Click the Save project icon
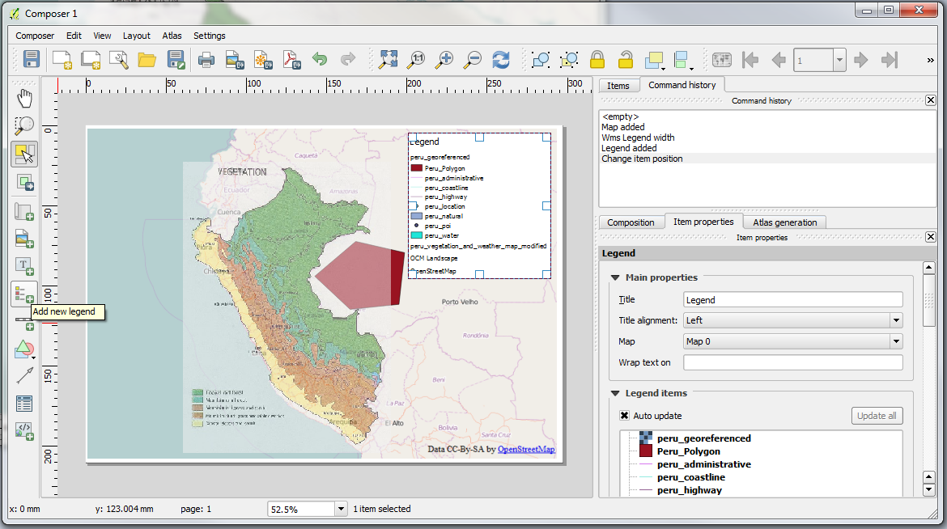 tap(31, 59)
